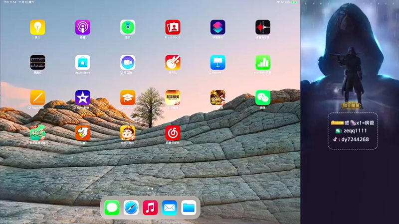399x224 pixels.
Task: Tap the home screen page indicator dots
Action: [151, 189]
